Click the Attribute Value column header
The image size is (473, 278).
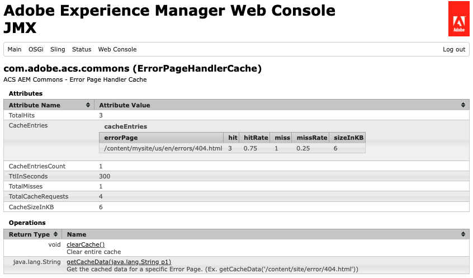point(282,105)
